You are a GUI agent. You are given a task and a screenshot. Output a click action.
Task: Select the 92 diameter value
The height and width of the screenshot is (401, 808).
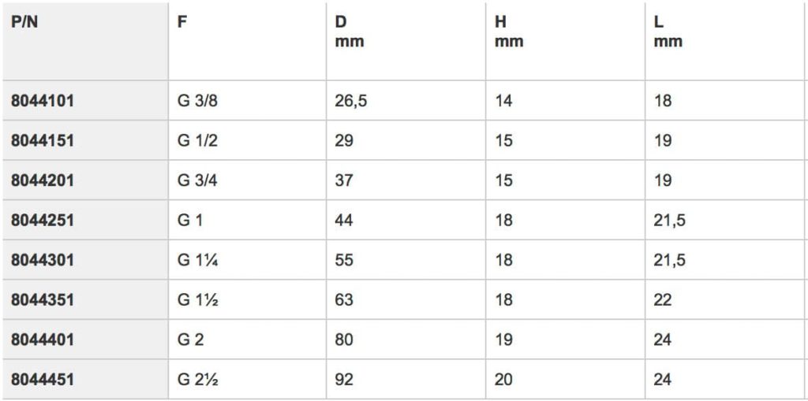(344, 380)
